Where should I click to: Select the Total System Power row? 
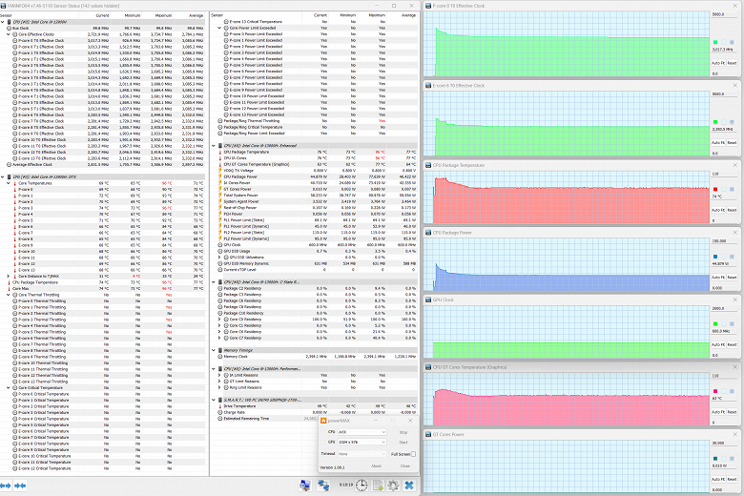point(314,196)
